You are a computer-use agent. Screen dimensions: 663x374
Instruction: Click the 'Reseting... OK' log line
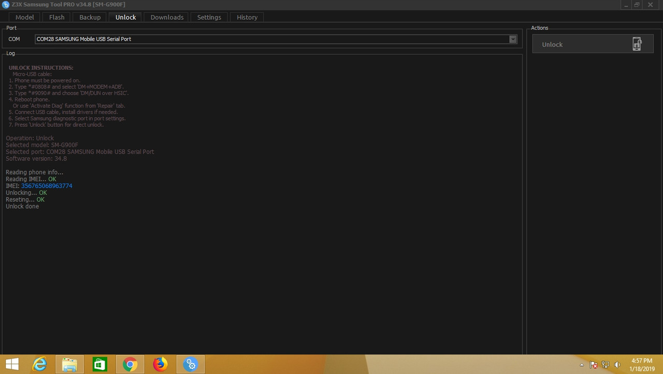(x=25, y=199)
